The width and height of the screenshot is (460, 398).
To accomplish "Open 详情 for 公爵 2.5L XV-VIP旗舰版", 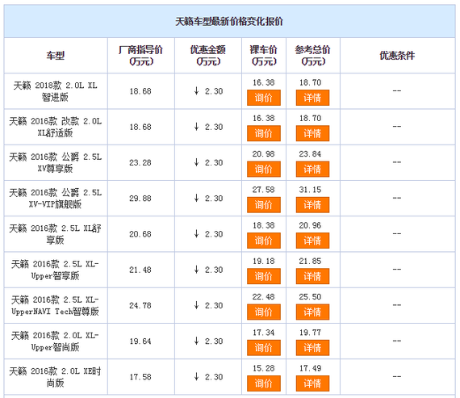I will (312, 204).
